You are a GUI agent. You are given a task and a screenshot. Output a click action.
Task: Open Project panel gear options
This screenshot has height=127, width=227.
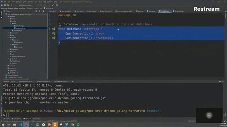(43, 11)
